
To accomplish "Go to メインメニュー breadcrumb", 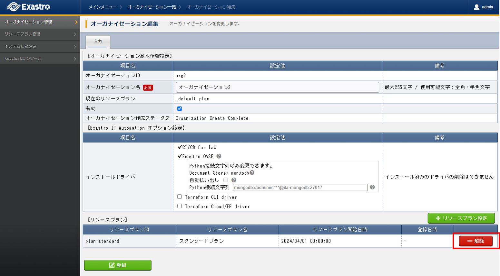I will coord(103,7).
